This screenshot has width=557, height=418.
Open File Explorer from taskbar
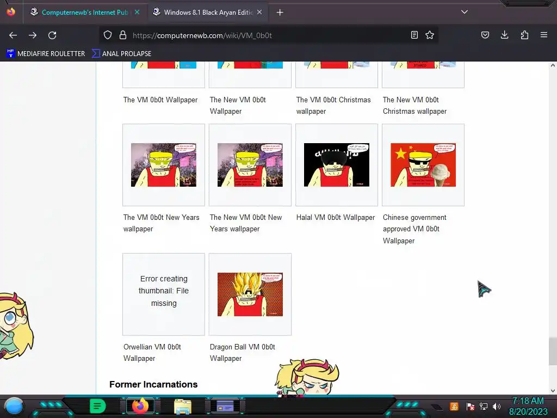(183, 407)
